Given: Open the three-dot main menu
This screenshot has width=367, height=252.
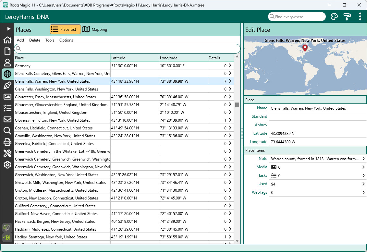Looking at the screenshot, I should pyautogui.click(x=360, y=17).
